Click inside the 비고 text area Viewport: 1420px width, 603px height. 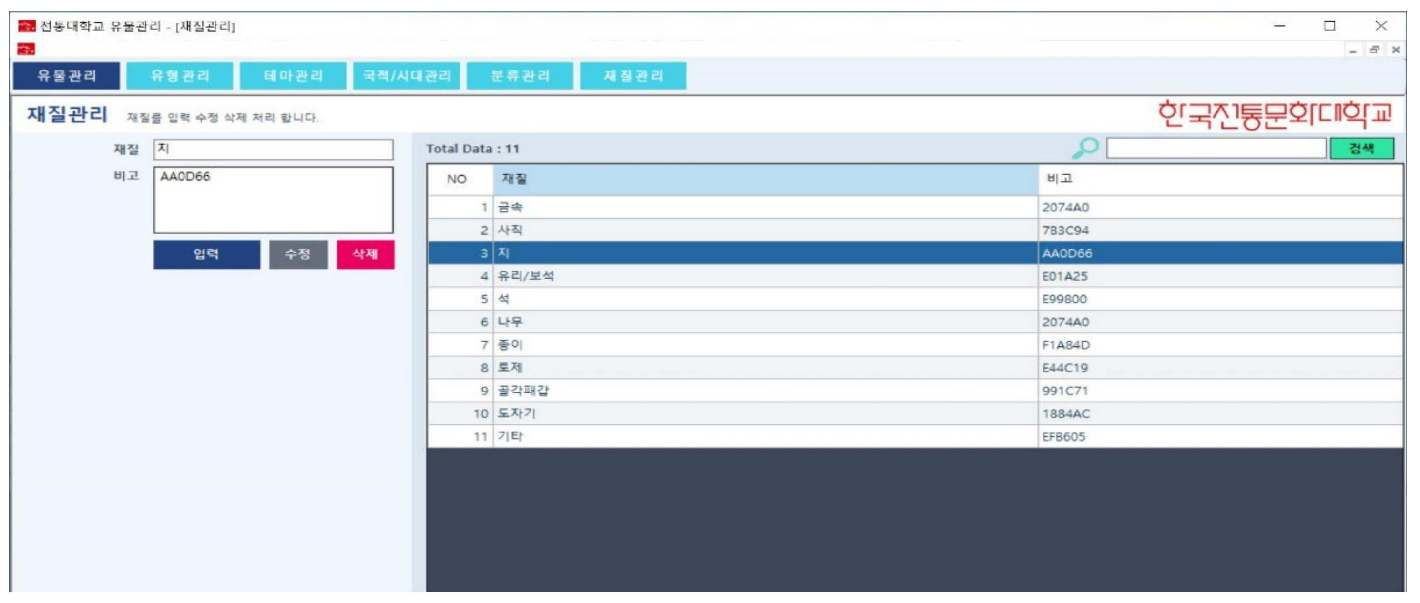pyautogui.click(x=273, y=200)
